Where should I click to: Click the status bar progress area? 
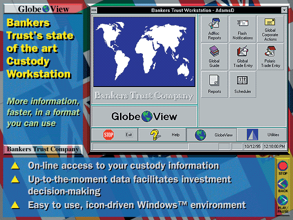(x=140, y=146)
